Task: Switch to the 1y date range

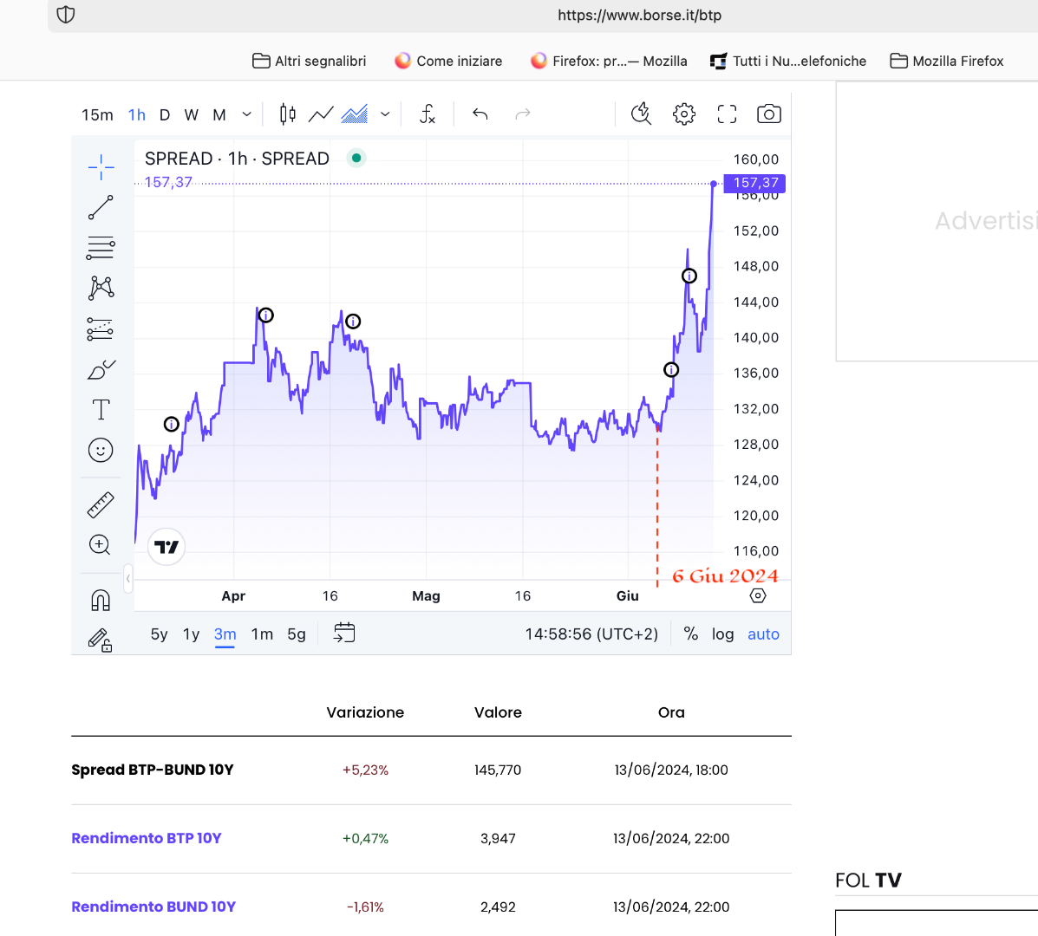Action: pyautogui.click(x=191, y=634)
